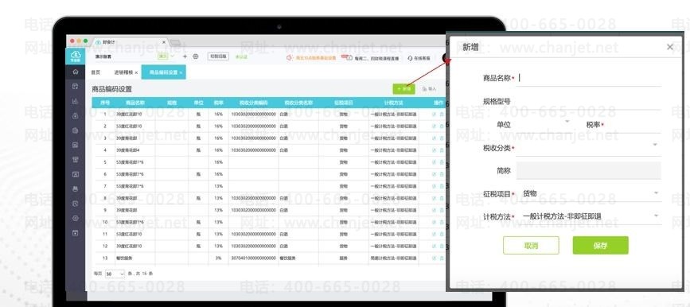The width and height of the screenshot is (690, 307).
Task: Click the edit icon for row 1
Action: coord(435,115)
